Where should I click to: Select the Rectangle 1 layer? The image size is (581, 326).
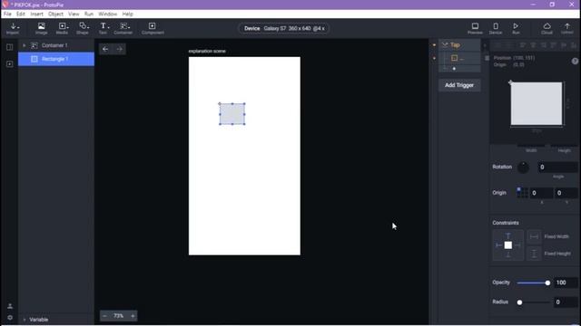pos(56,59)
